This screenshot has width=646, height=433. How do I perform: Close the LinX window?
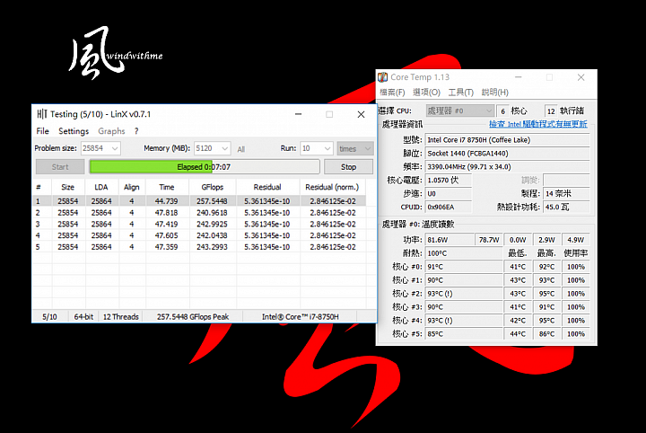361,114
